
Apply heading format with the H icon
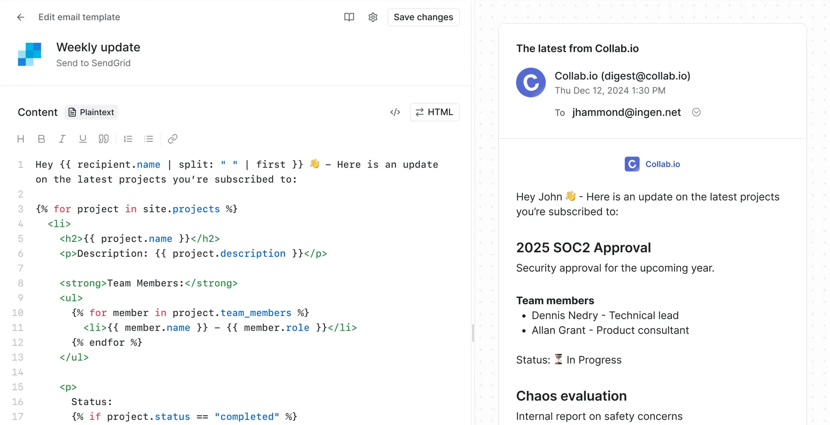[21, 139]
